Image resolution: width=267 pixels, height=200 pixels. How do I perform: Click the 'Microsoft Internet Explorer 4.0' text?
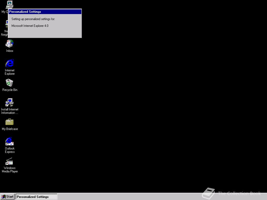[30, 26]
